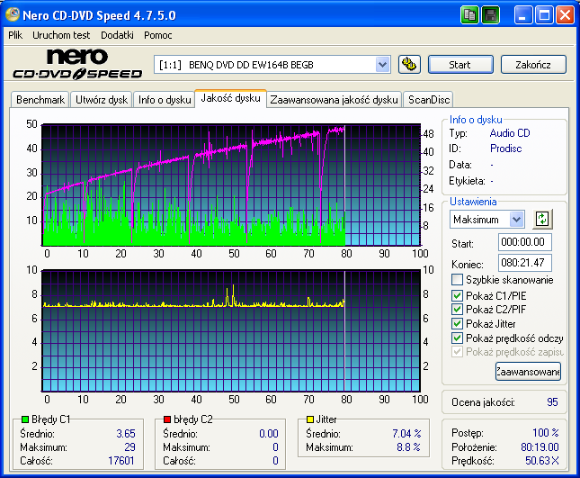Click the Prędkość value 50.63 X
The image size is (580, 478).
tap(542, 461)
